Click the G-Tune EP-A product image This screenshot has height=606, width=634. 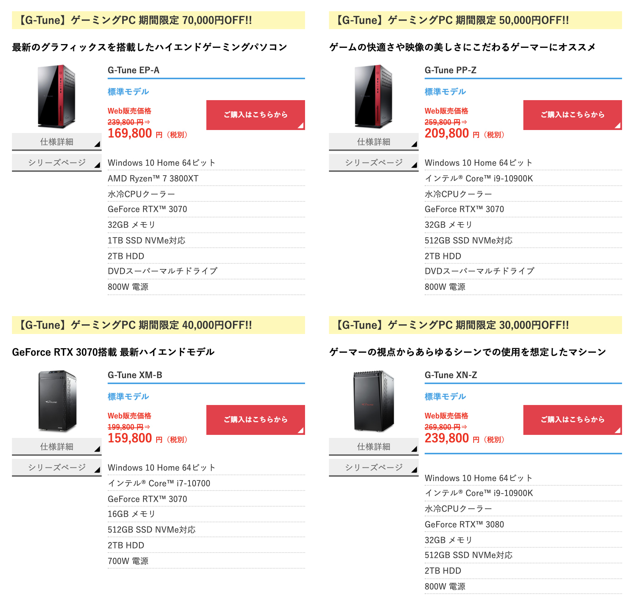point(57,97)
